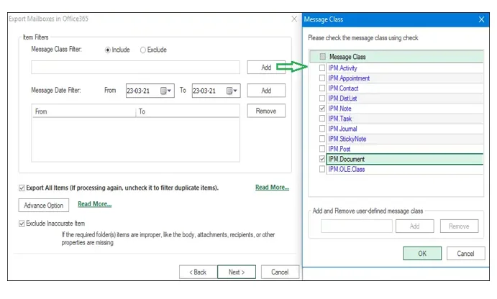Click the From date calendar icon
The height and width of the screenshot is (299, 497).
point(163,91)
